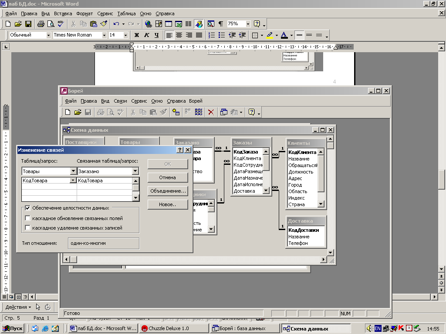
Task: Create new file with Access New icon
Action: 68,112
